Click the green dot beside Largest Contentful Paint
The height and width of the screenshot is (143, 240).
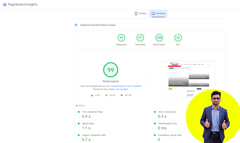pos(79,135)
